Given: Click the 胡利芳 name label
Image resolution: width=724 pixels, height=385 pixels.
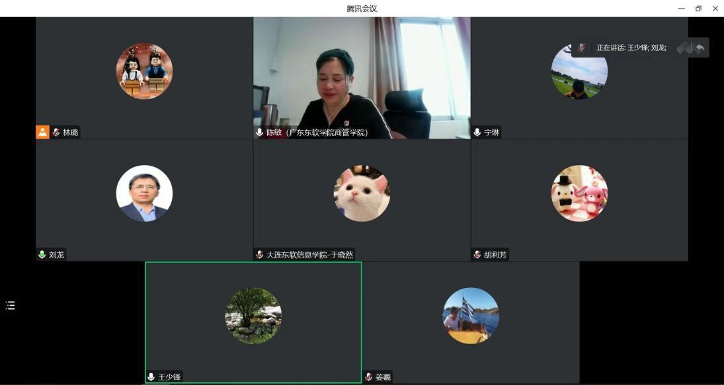Looking at the screenshot, I should (x=495, y=255).
